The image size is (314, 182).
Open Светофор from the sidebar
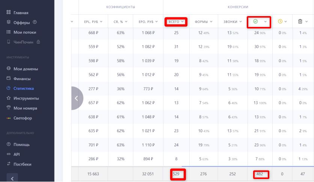coord(23,118)
